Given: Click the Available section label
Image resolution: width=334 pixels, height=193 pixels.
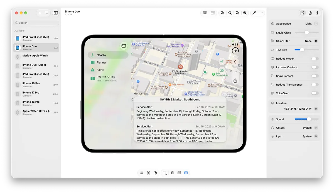Looking at the screenshot, I should (19, 31).
